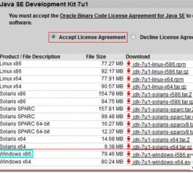
Task: Download the 16.27 MB Solaris SPARC 64-bit link
Action: pos(163,125)
